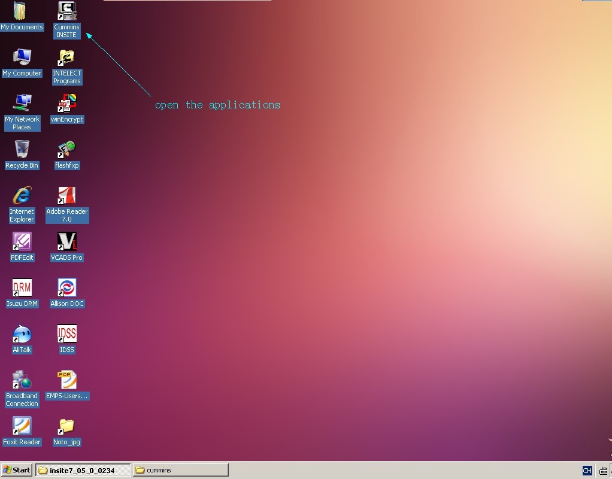Screen dimensions: 612x479
Task: Select the VCADS Pro desktop icon
Action: (66, 242)
